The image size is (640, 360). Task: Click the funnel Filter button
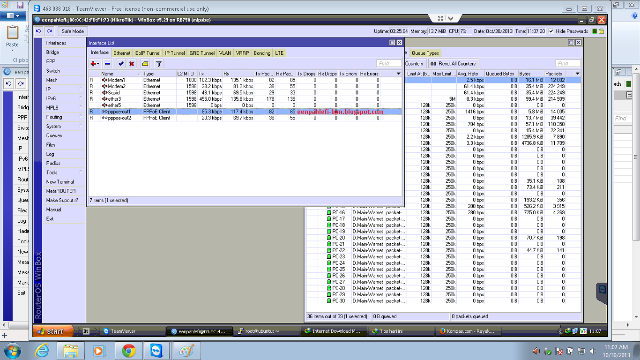(x=159, y=64)
